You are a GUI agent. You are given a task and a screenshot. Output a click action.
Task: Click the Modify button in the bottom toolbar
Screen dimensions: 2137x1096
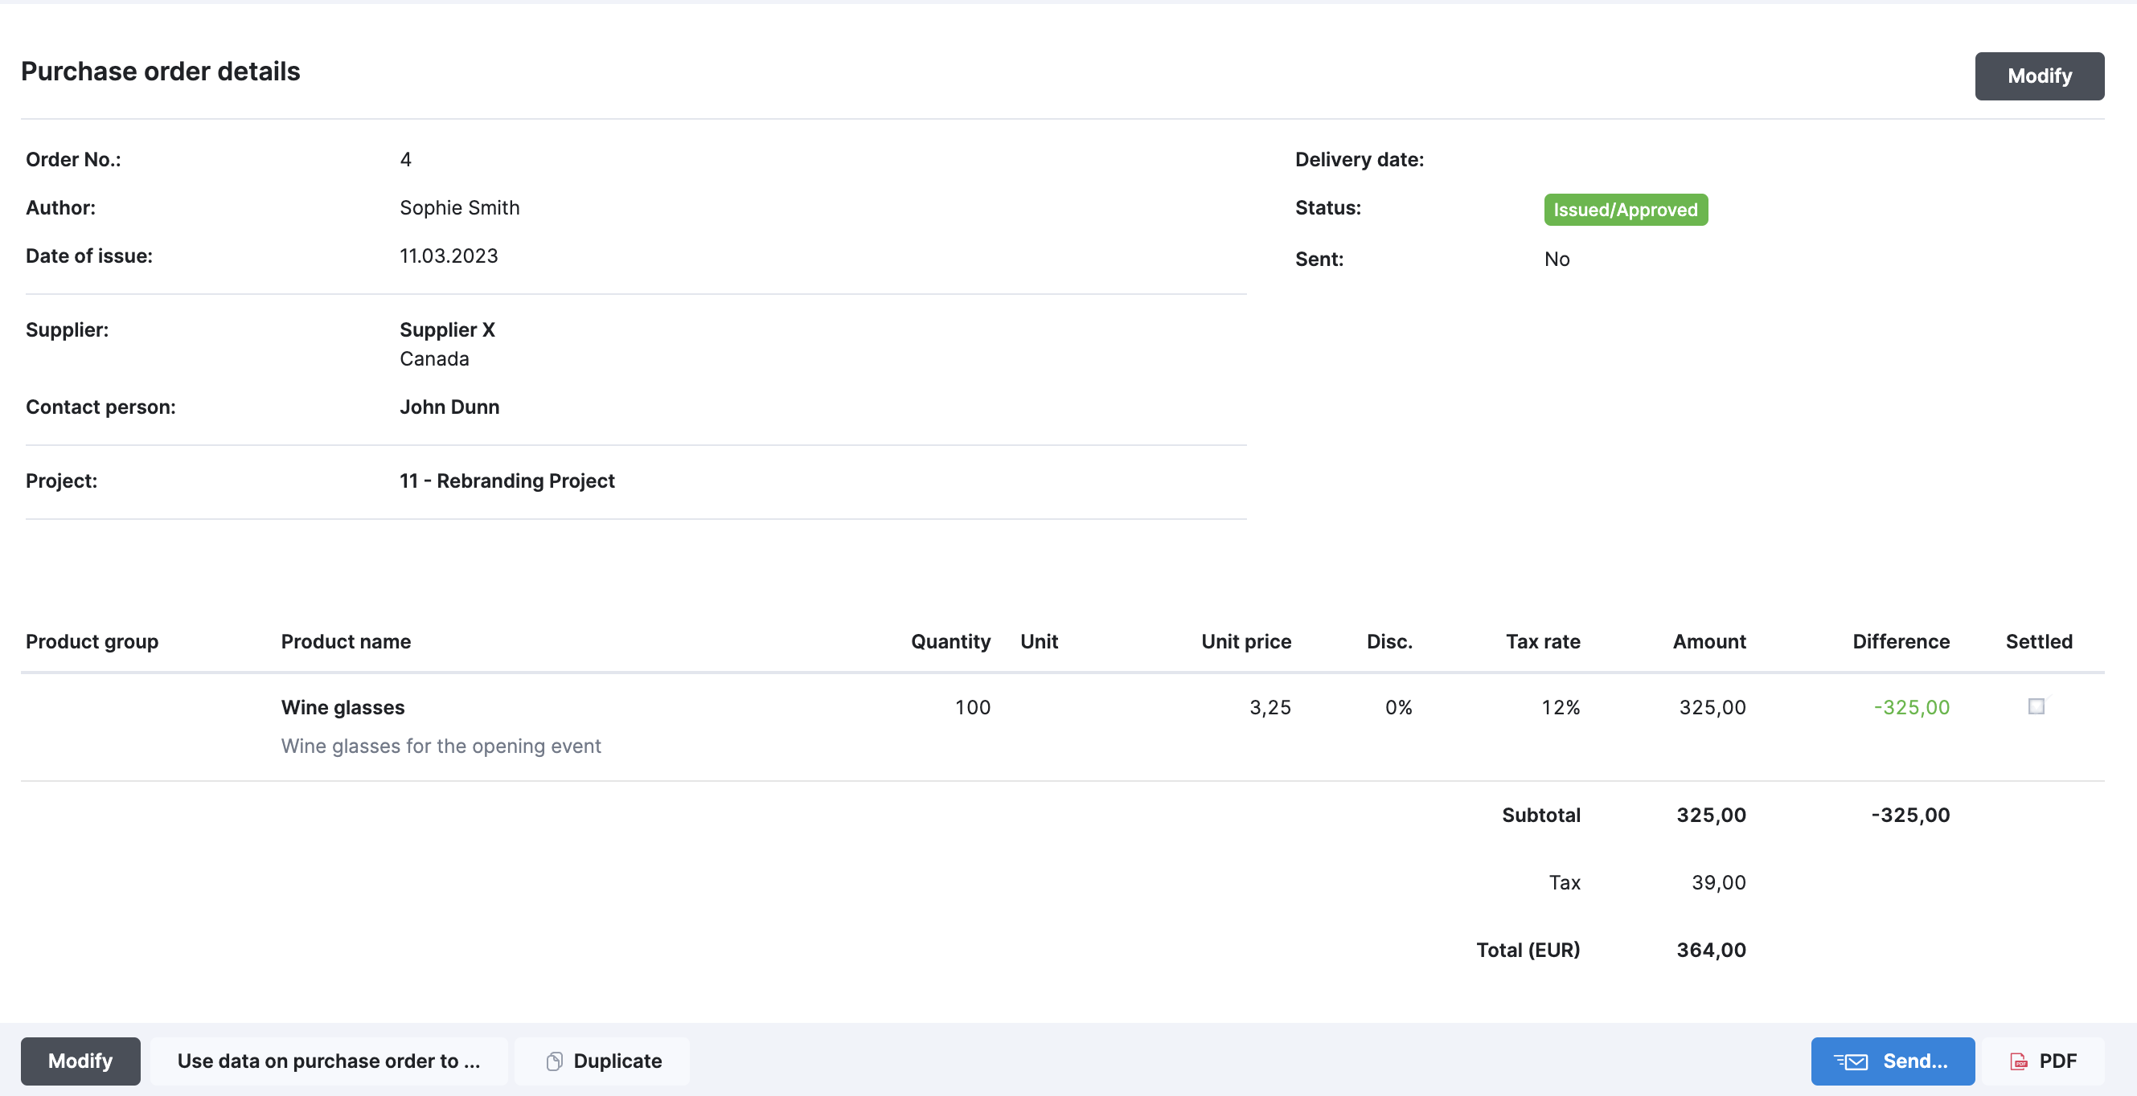[80, 1061]
